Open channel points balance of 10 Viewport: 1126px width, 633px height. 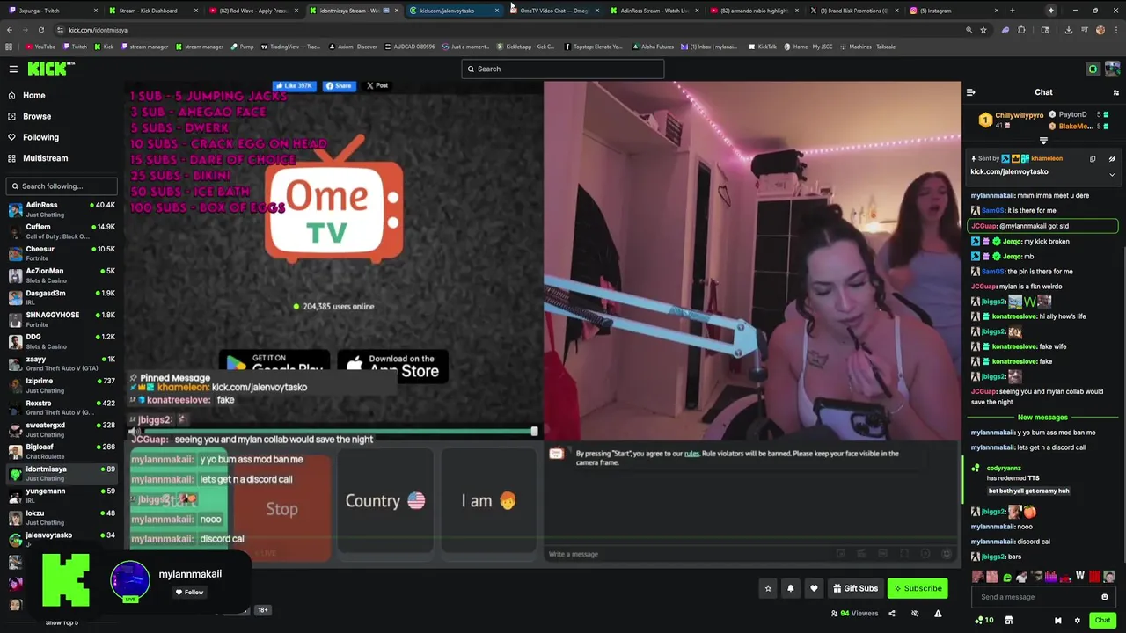(x=983, y=621)
